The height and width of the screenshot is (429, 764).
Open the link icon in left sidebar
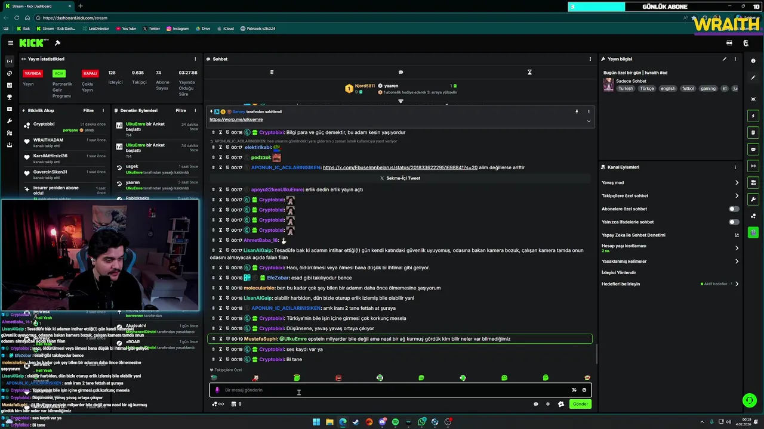[9, 73]
